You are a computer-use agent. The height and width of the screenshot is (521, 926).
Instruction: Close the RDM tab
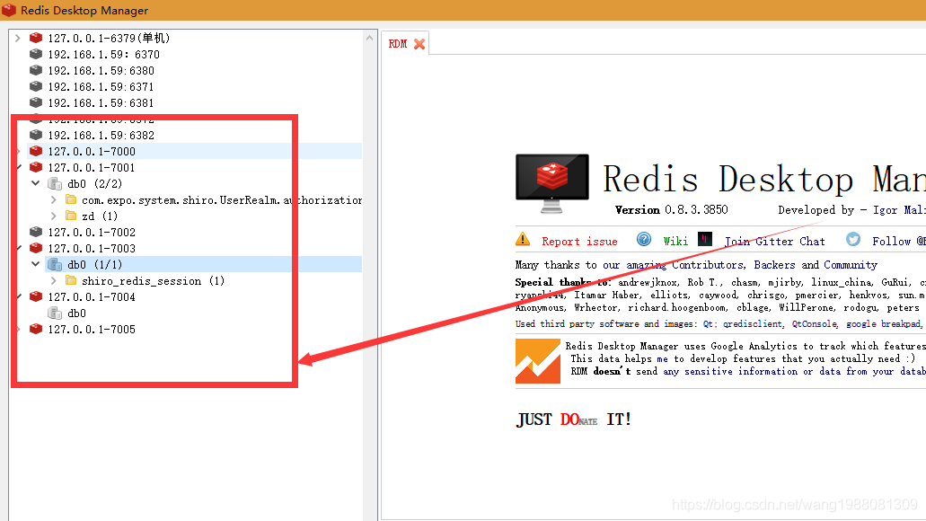419,44
